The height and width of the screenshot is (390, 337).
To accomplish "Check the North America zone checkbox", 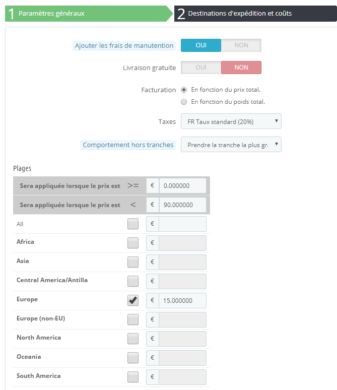I will pos(133,339).
